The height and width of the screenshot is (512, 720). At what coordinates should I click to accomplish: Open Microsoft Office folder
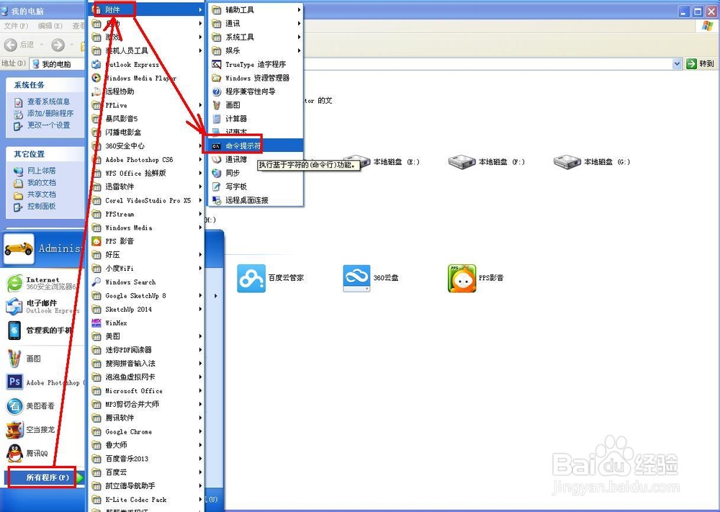pyautogui.click(x=147, y=391)
